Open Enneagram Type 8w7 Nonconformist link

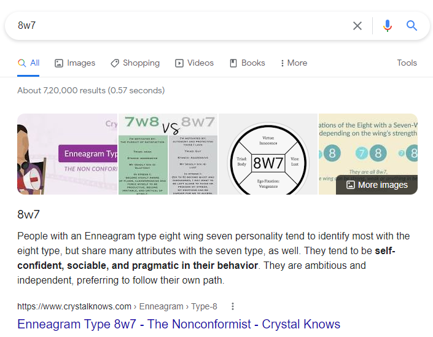point(179,324)
